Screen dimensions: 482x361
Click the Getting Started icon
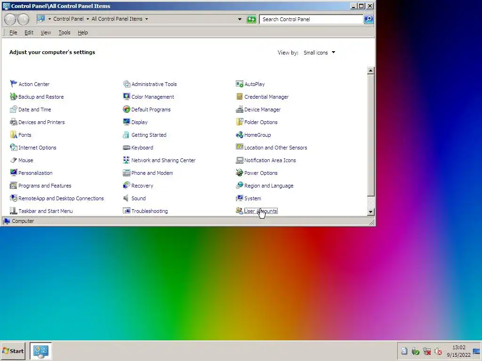126,135
